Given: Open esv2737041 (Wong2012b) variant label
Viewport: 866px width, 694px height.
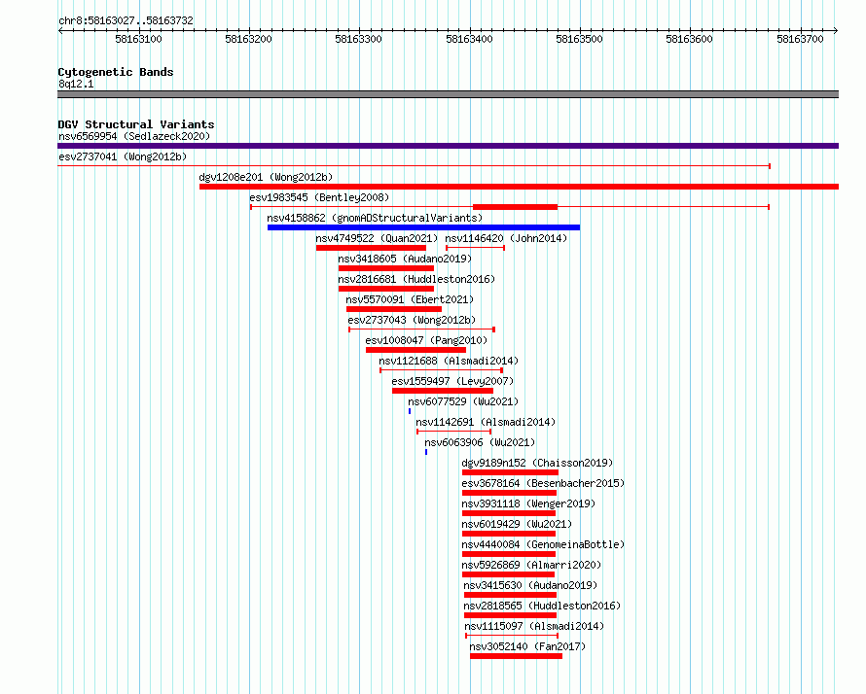Looking at the screenshot, I should [123, 156].
